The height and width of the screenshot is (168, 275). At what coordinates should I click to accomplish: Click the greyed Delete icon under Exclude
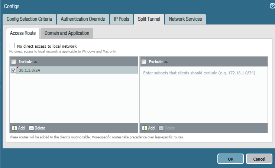161,128
